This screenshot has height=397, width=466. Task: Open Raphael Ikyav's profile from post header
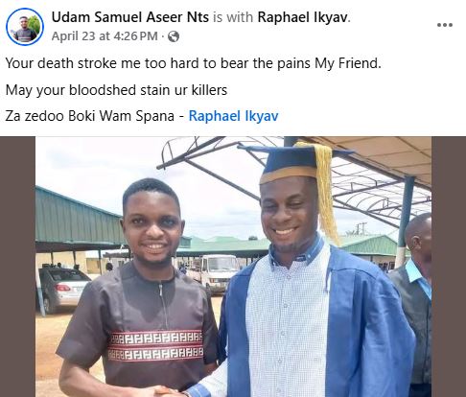tap(303, 17)
